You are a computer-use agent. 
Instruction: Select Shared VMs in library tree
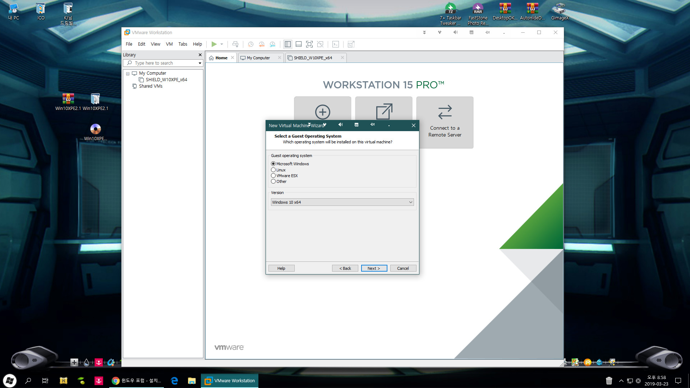(x=151, y=86)
